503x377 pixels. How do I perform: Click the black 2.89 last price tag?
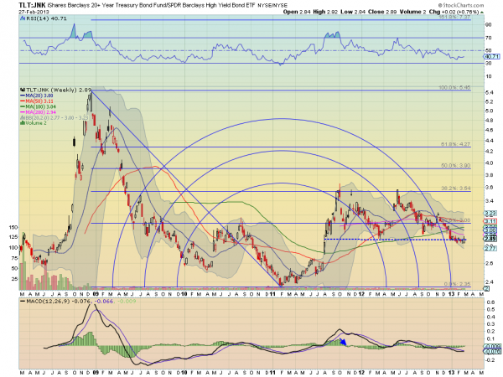(x=490, y=239)
